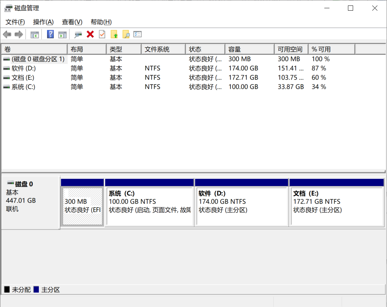
Task: Sort volumes by 文件系统 column header
Action: point(163,49)
